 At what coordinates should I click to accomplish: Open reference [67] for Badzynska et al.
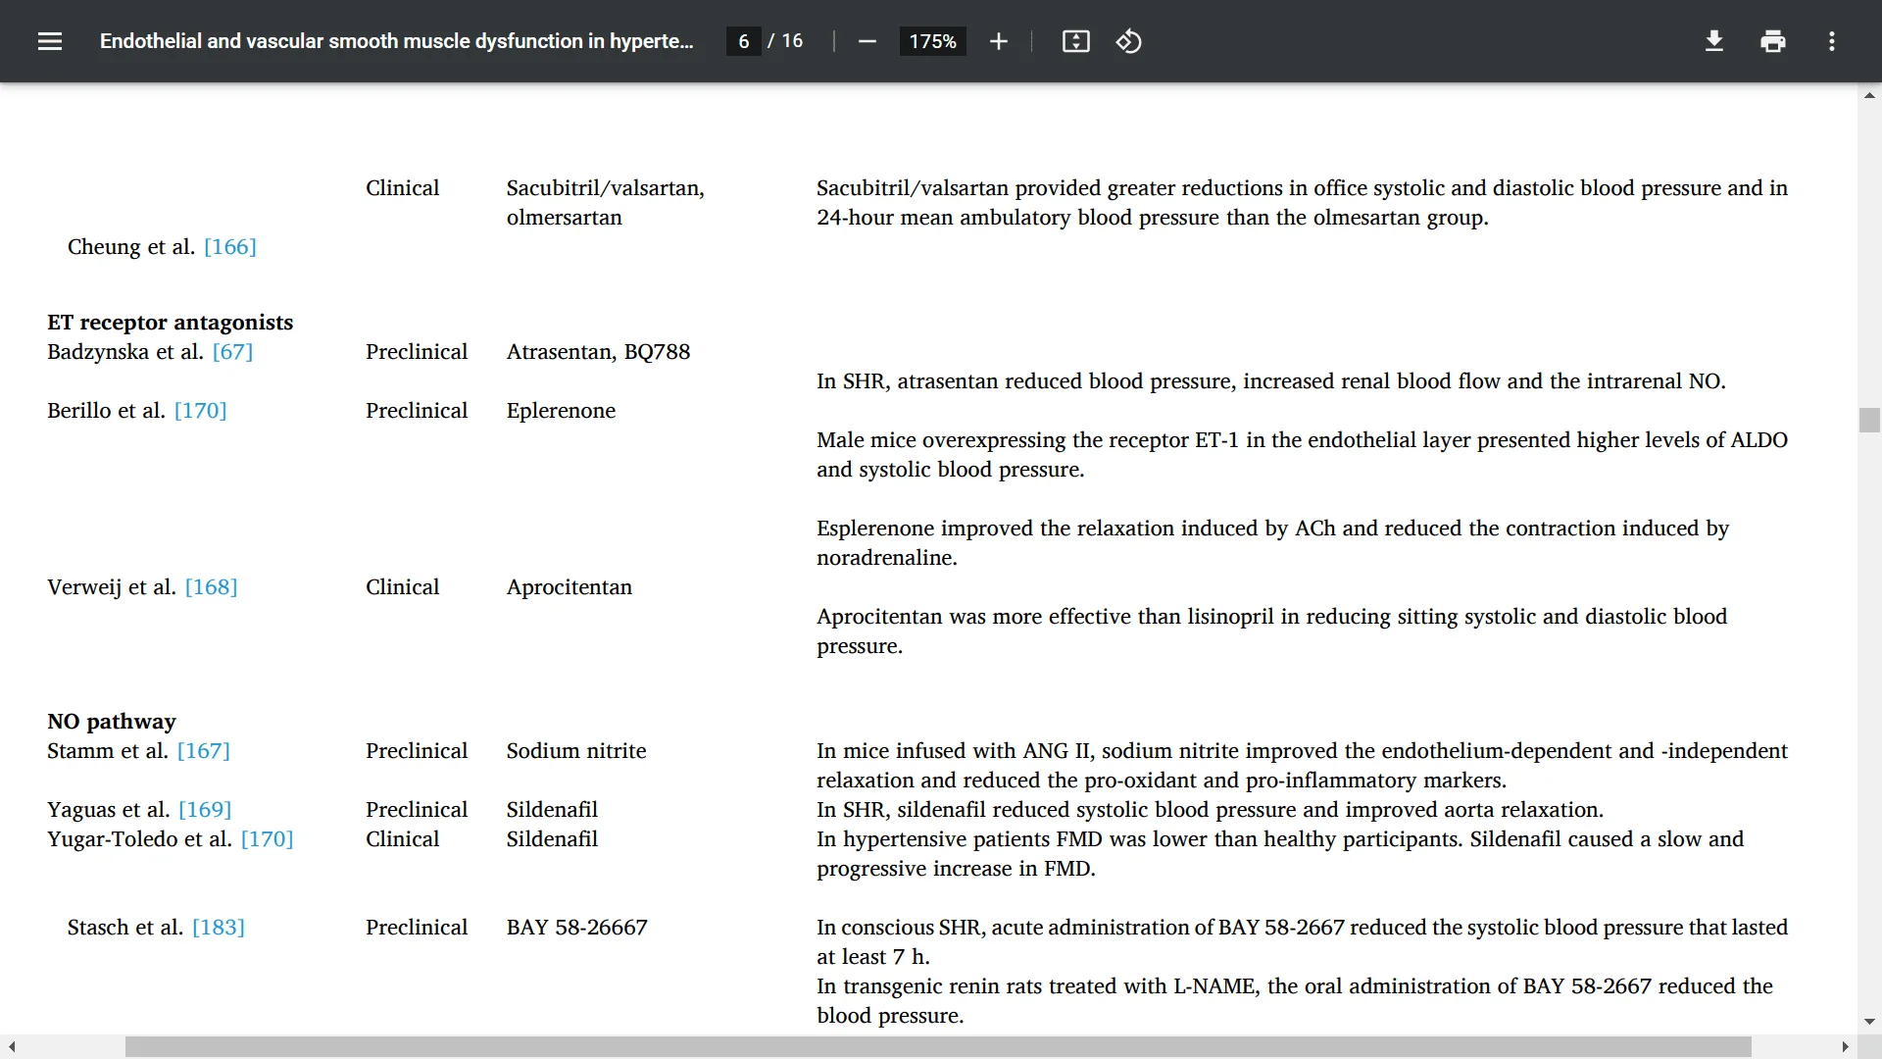tap(232, 352)
